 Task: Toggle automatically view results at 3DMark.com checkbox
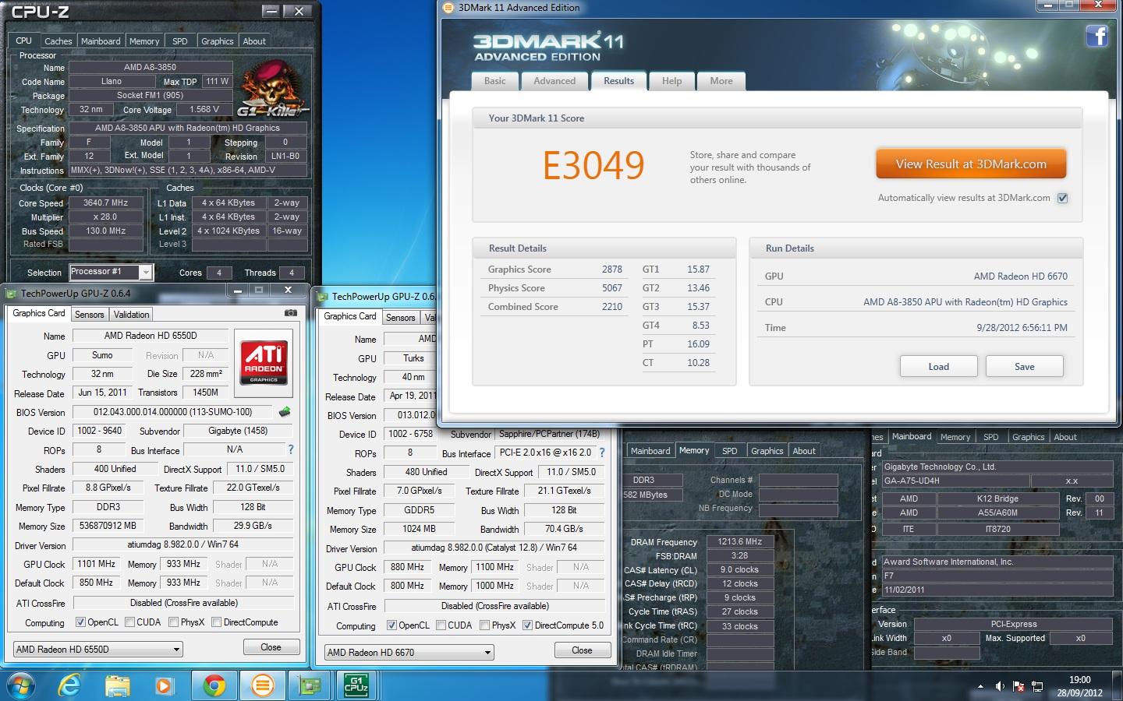pos(1062,198)
